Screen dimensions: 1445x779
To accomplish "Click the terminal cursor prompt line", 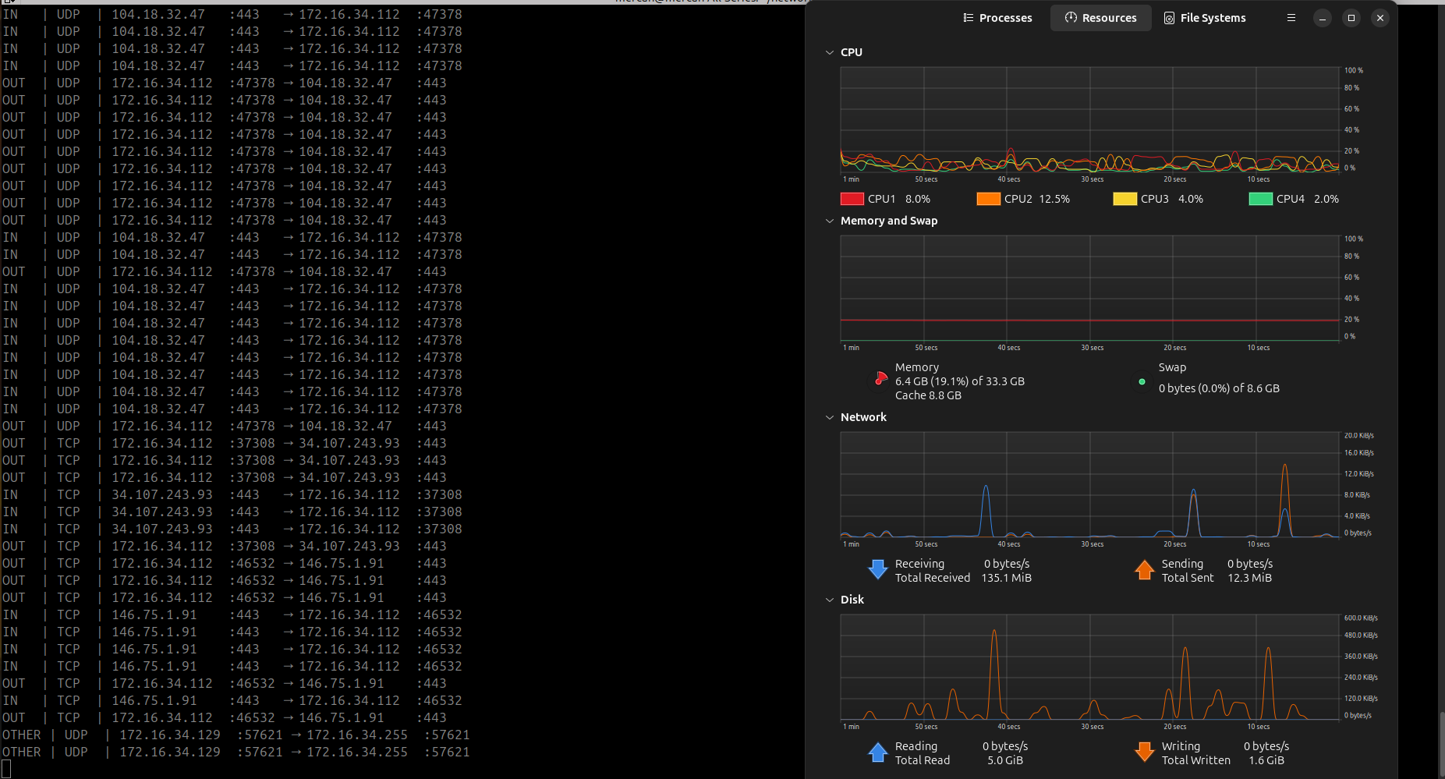I will [x=6, y=769].
